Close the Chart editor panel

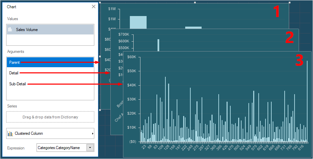click(94, 6)
